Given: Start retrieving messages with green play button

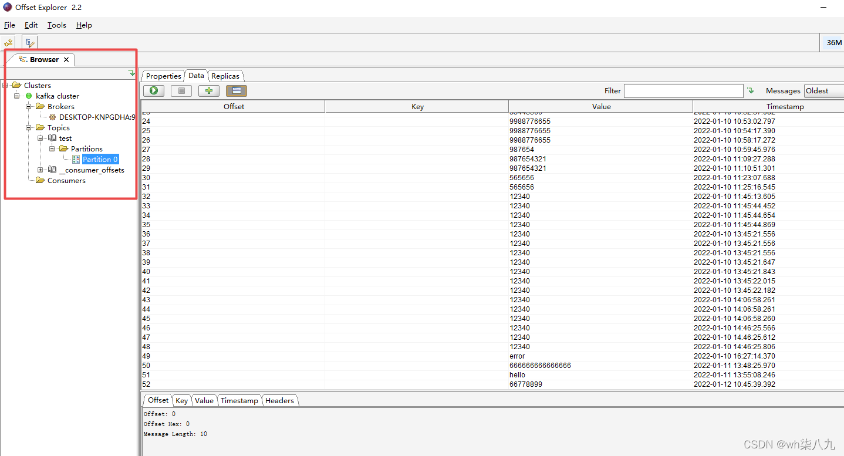Looking at the screenshot, I should coord(154,90).
